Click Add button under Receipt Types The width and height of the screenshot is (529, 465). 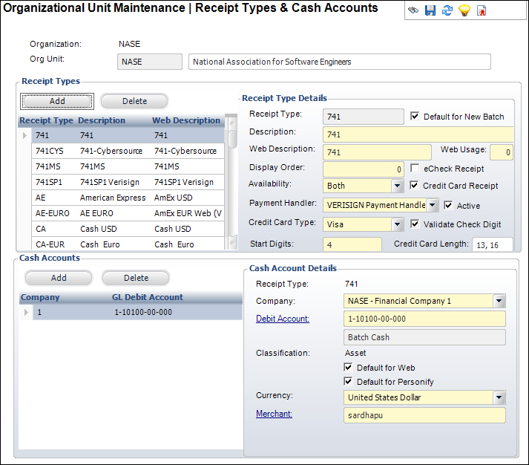pyautogui.click(x=57, y=101)
